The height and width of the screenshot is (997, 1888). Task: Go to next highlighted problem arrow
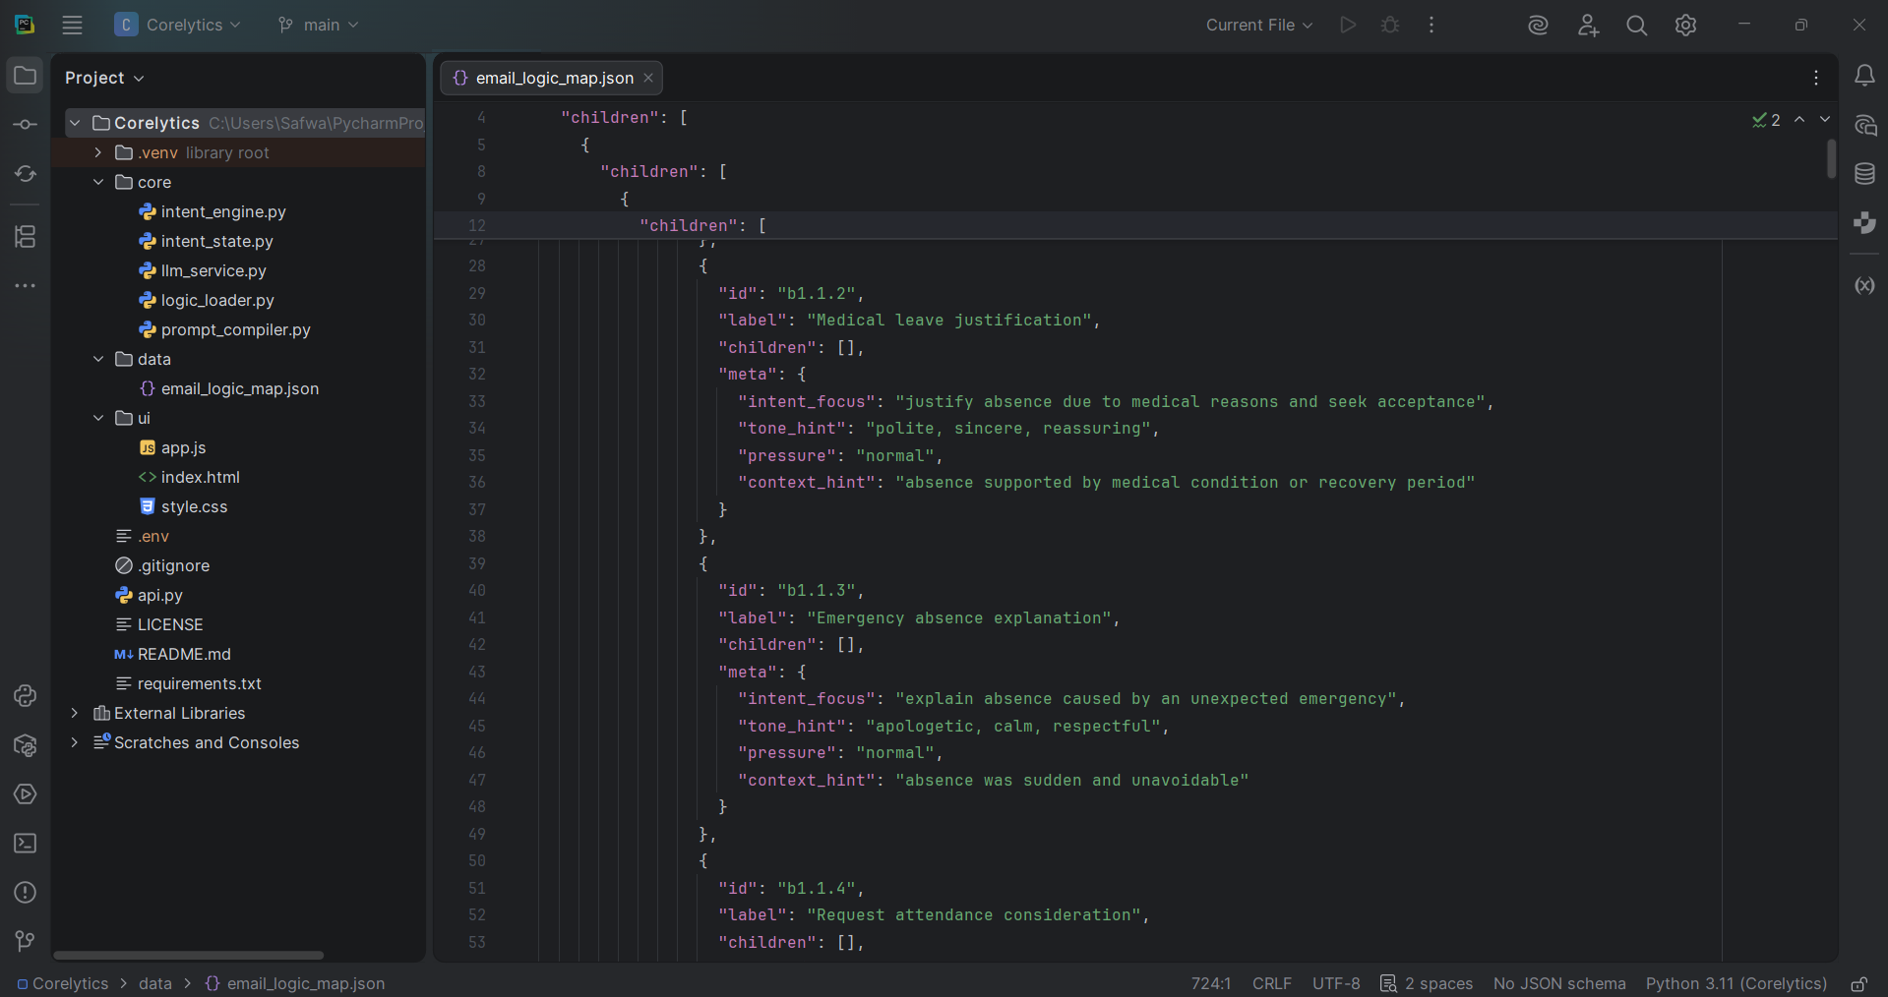1825,119
